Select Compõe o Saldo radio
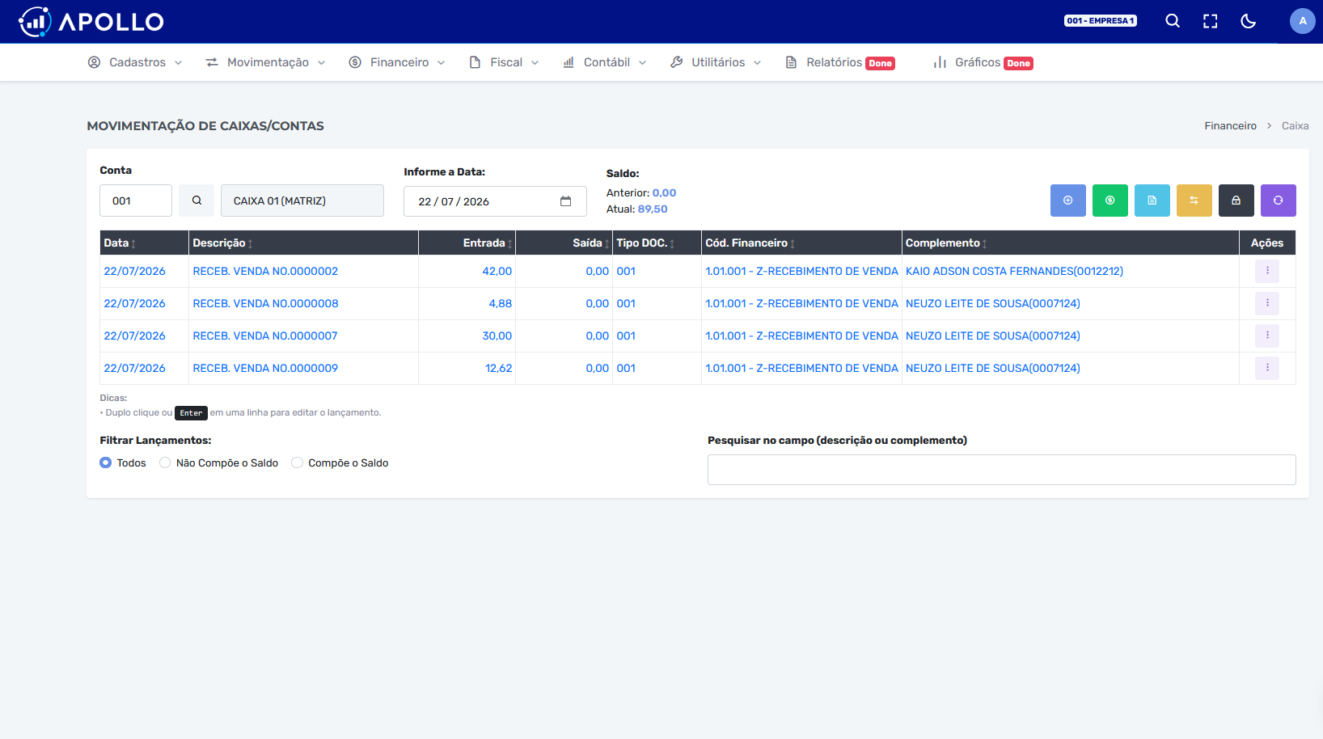 pos(297,462)
